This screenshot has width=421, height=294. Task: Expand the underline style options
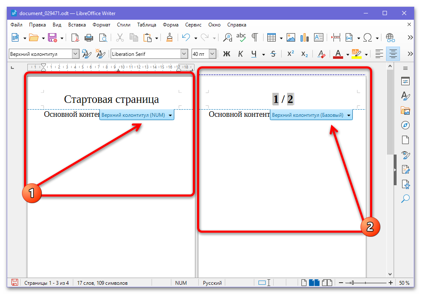[x=264, y=55]
